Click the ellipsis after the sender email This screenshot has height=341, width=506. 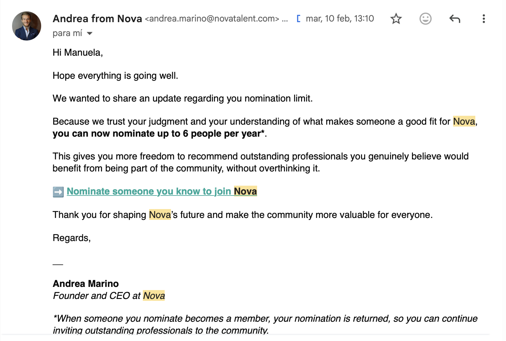285,20
